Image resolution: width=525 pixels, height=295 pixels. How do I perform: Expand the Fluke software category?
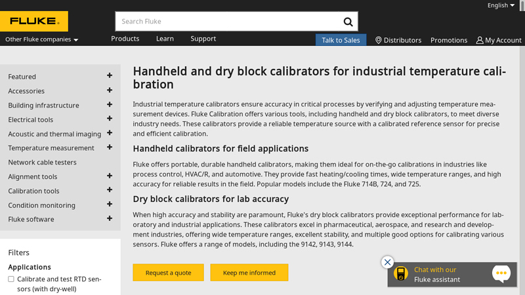tap(110, 218)
